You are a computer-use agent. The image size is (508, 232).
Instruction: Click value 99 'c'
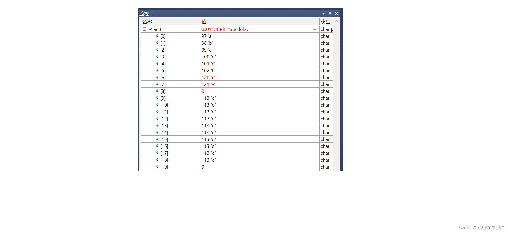[x=207, y=50]
